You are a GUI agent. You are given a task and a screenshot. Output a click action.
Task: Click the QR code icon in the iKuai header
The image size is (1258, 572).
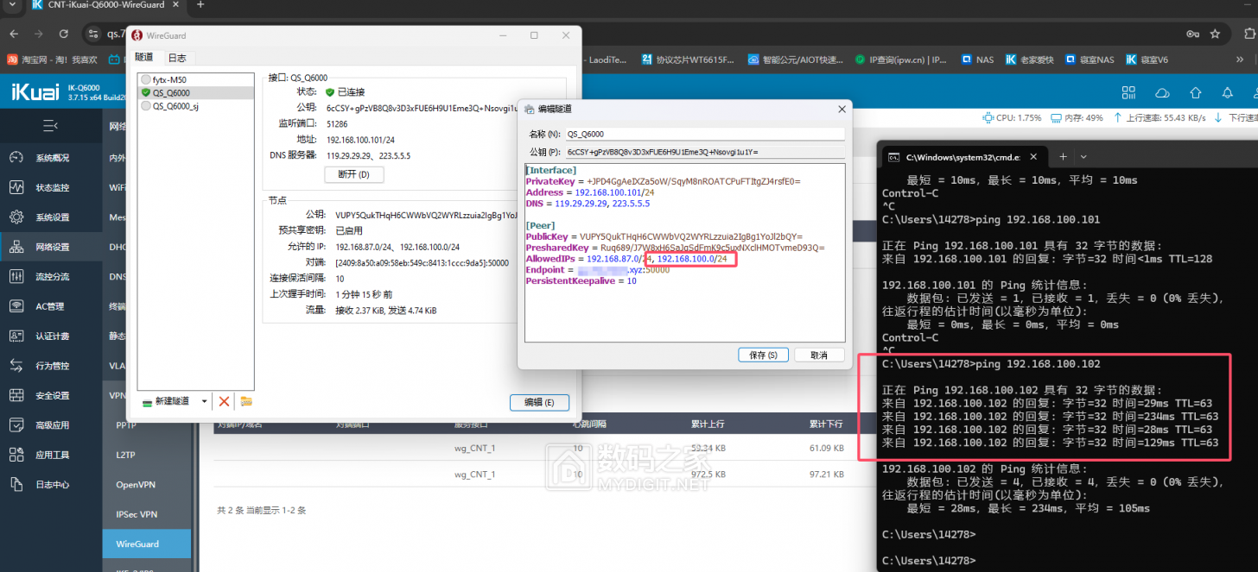[1128, 92]
